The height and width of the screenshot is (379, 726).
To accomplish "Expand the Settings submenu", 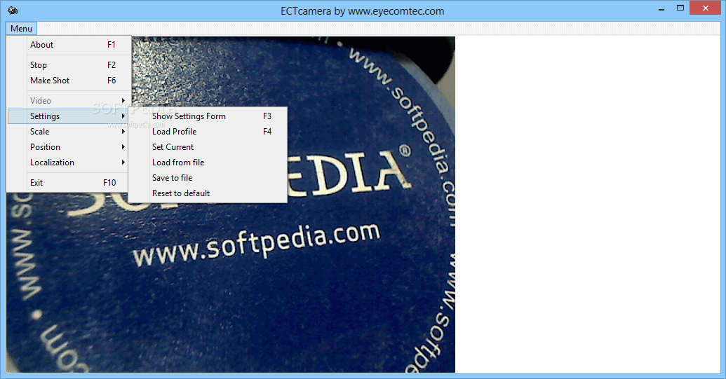I will point(69,116).
